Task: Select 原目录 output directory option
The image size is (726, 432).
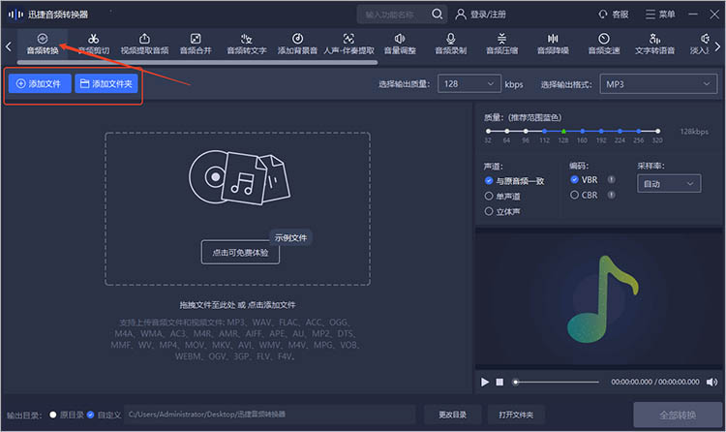Action: pos(67,415)
